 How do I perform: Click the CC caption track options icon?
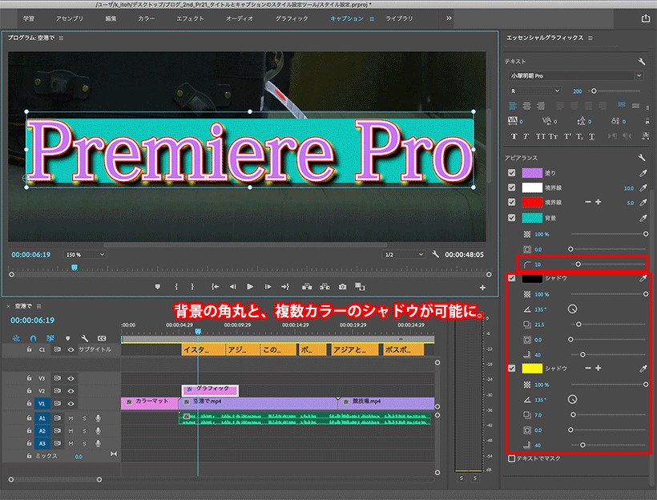tap(102, 338)
